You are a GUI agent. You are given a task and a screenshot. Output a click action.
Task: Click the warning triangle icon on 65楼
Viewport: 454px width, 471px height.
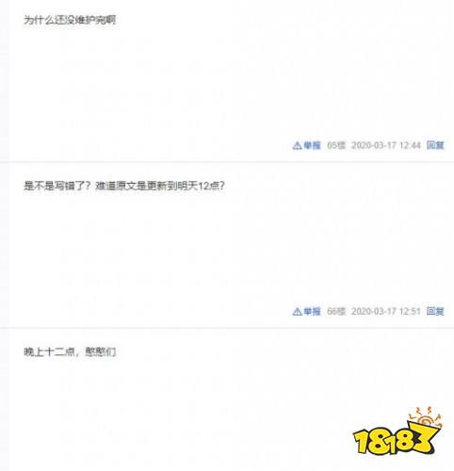[297, 146]
